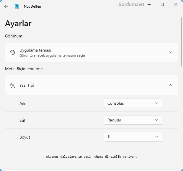Click the vertical scrollbar on the right
Viewport: 183px width, 171px height.
tap(181, 41)
